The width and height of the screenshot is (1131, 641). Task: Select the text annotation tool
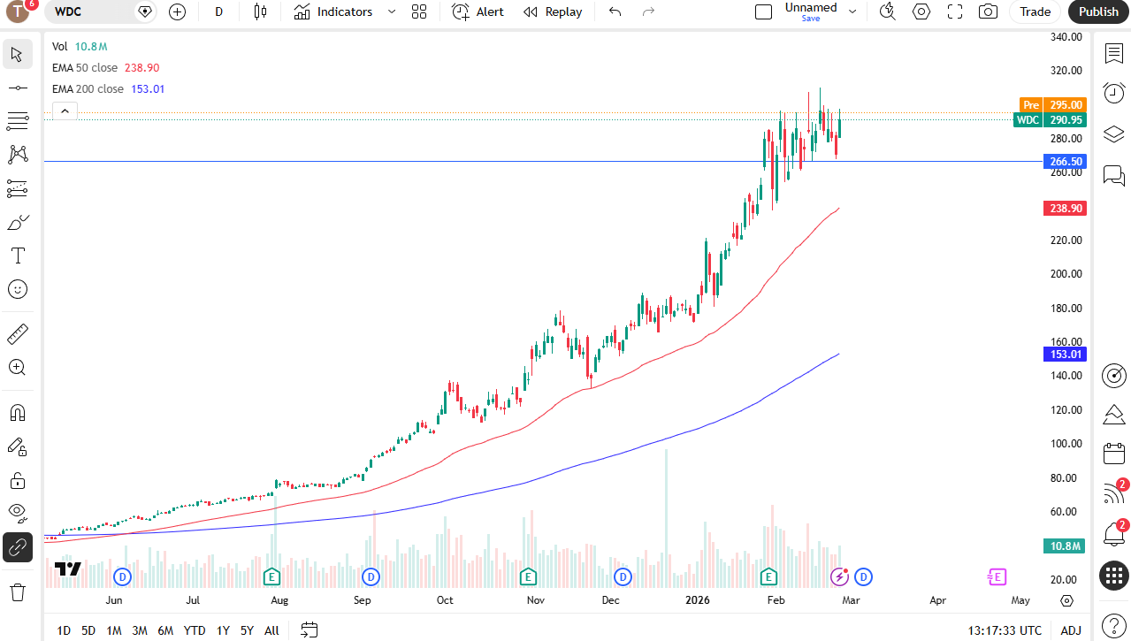click(18, 256)
